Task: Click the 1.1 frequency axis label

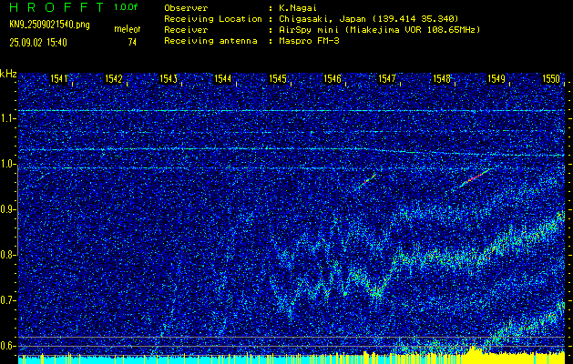Action: [7, 118]
